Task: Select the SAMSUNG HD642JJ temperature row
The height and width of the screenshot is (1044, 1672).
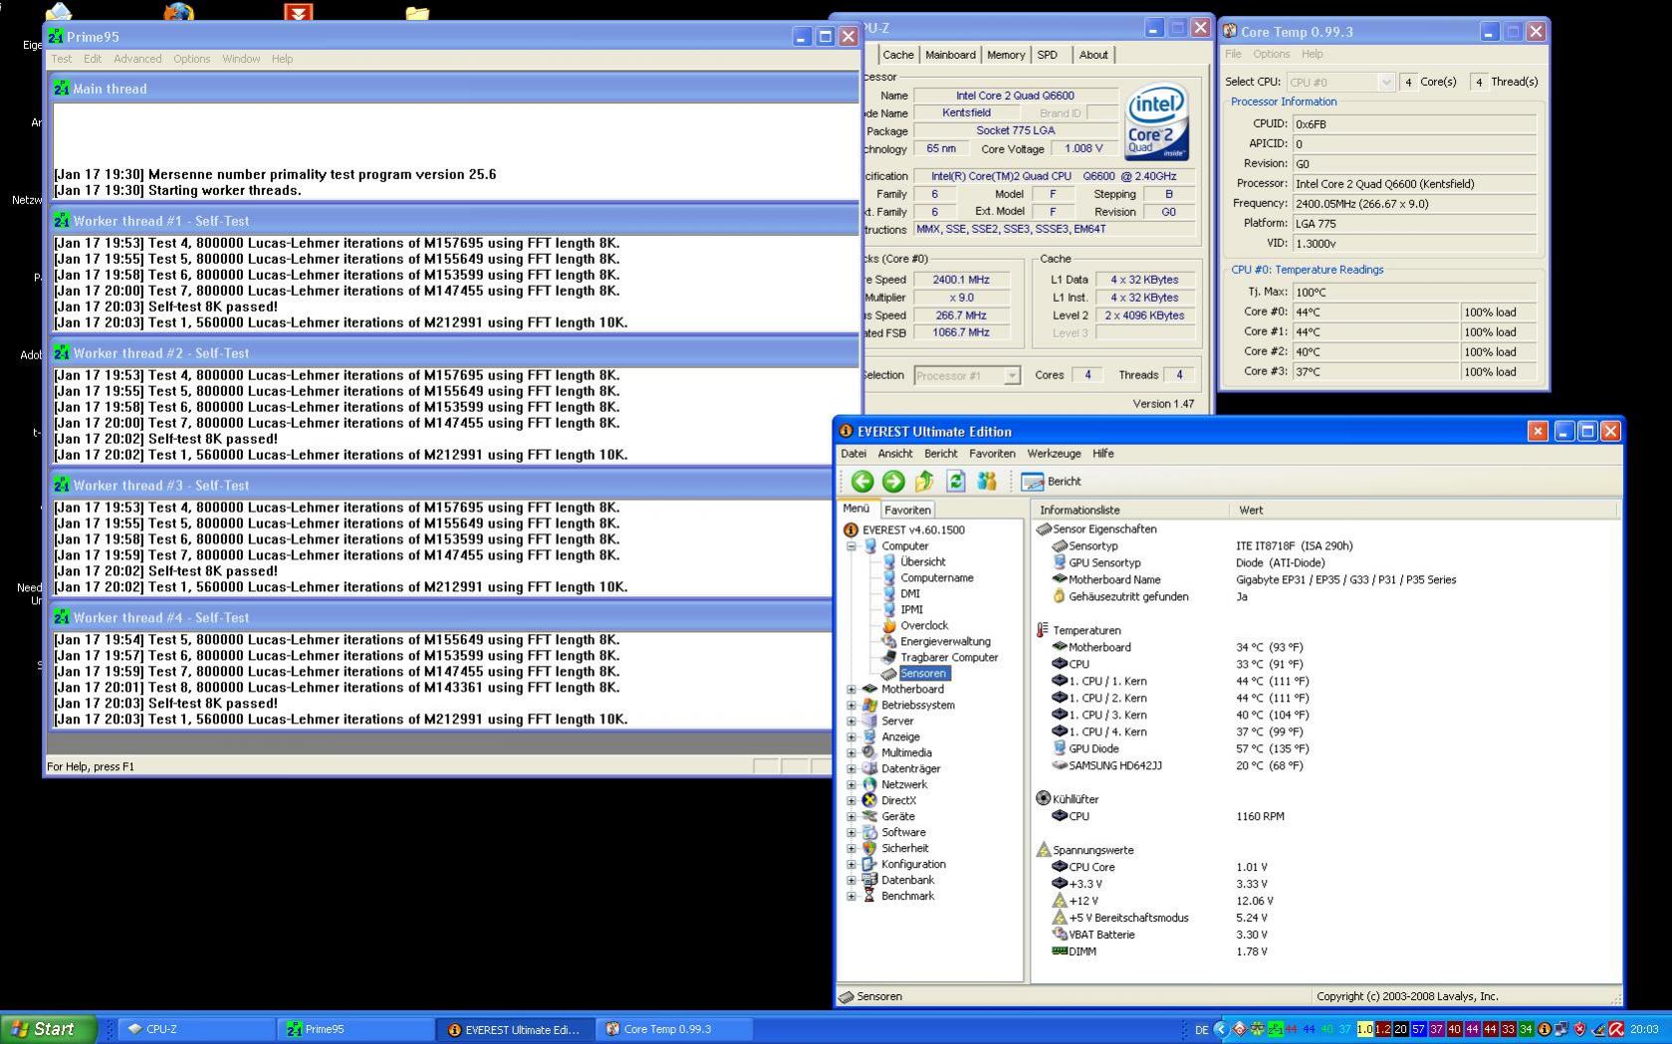Action: [1180, 766]
